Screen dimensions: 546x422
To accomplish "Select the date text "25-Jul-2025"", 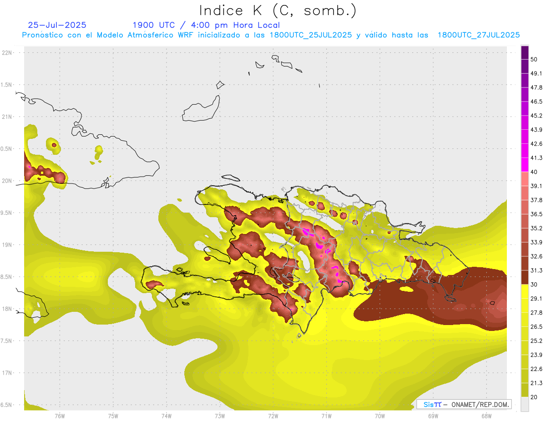I will tap(57, 25).
